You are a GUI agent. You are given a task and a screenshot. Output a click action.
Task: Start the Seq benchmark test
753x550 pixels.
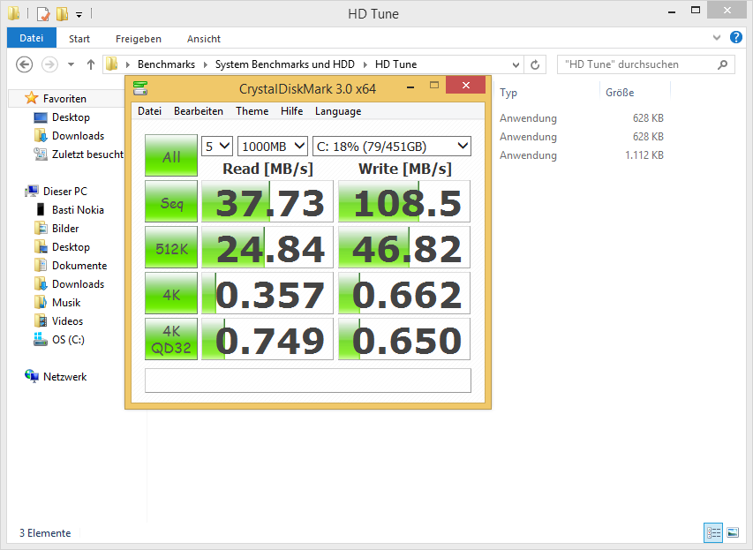171,201
